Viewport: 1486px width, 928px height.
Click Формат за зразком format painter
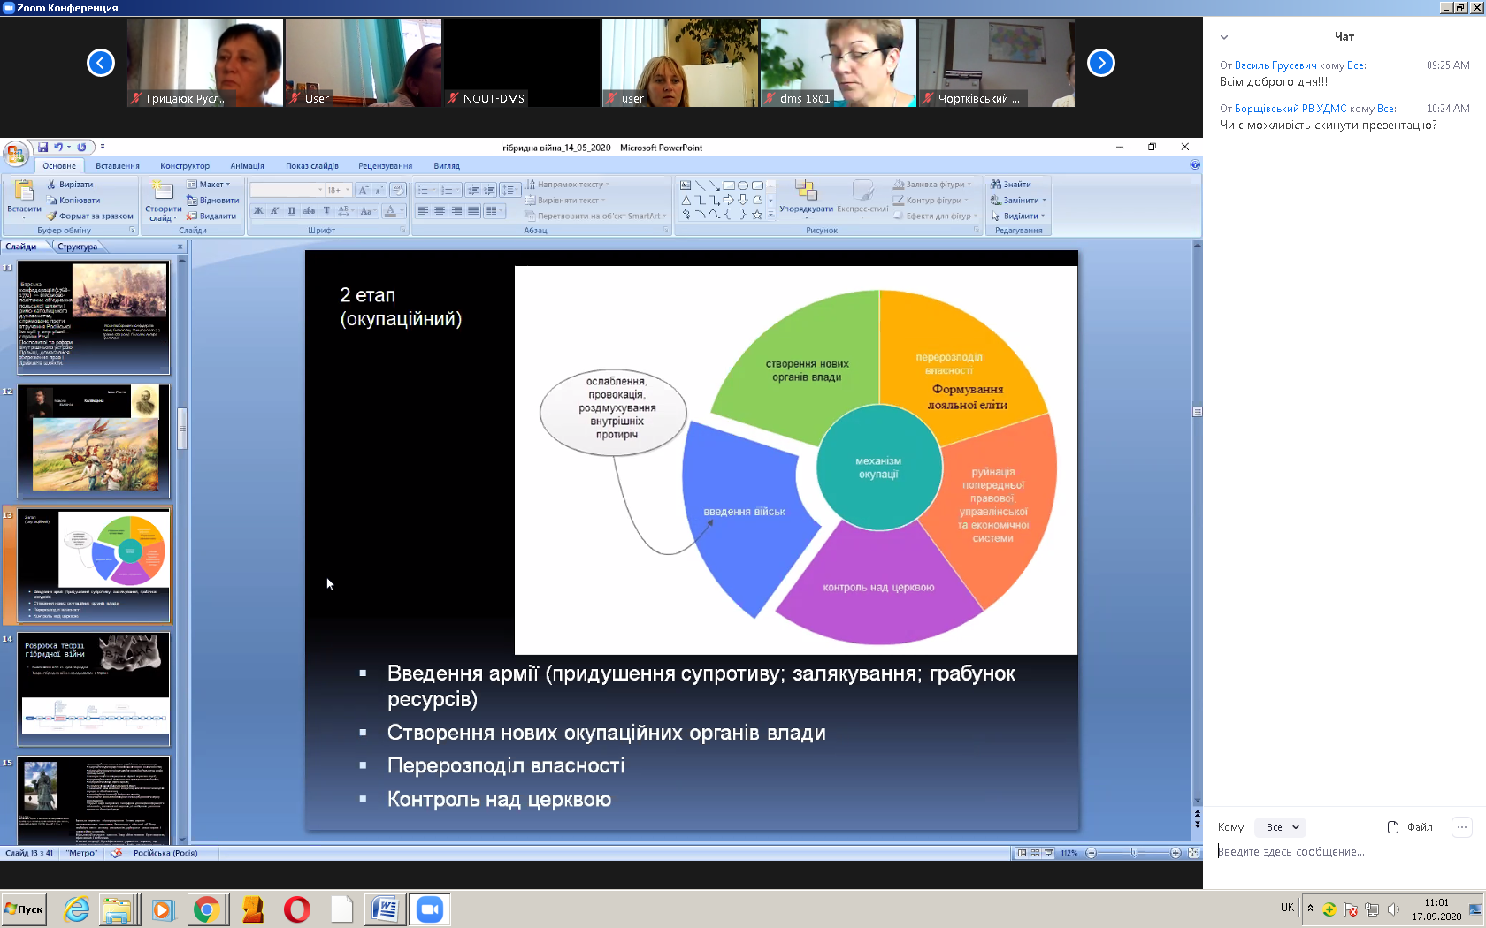pos(89,216)
